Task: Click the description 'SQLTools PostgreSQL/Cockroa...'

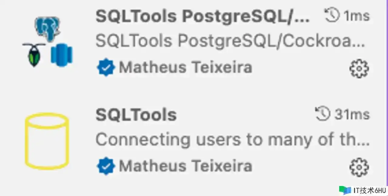Action: [x=230, y=41]
